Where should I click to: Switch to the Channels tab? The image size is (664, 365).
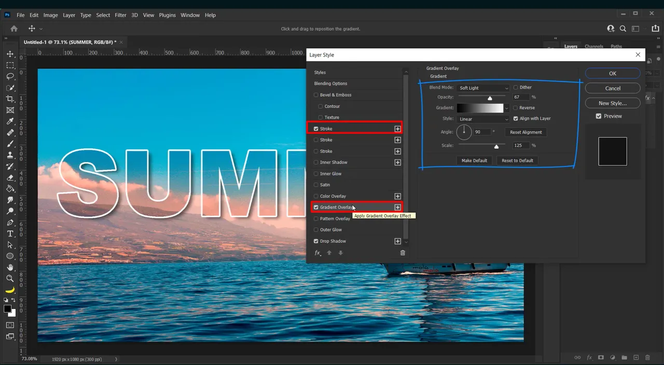594,47
